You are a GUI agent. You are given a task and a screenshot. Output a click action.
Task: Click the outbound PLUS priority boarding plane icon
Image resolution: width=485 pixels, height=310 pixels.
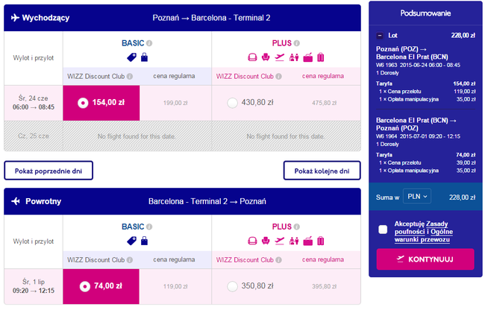(279, 57)
